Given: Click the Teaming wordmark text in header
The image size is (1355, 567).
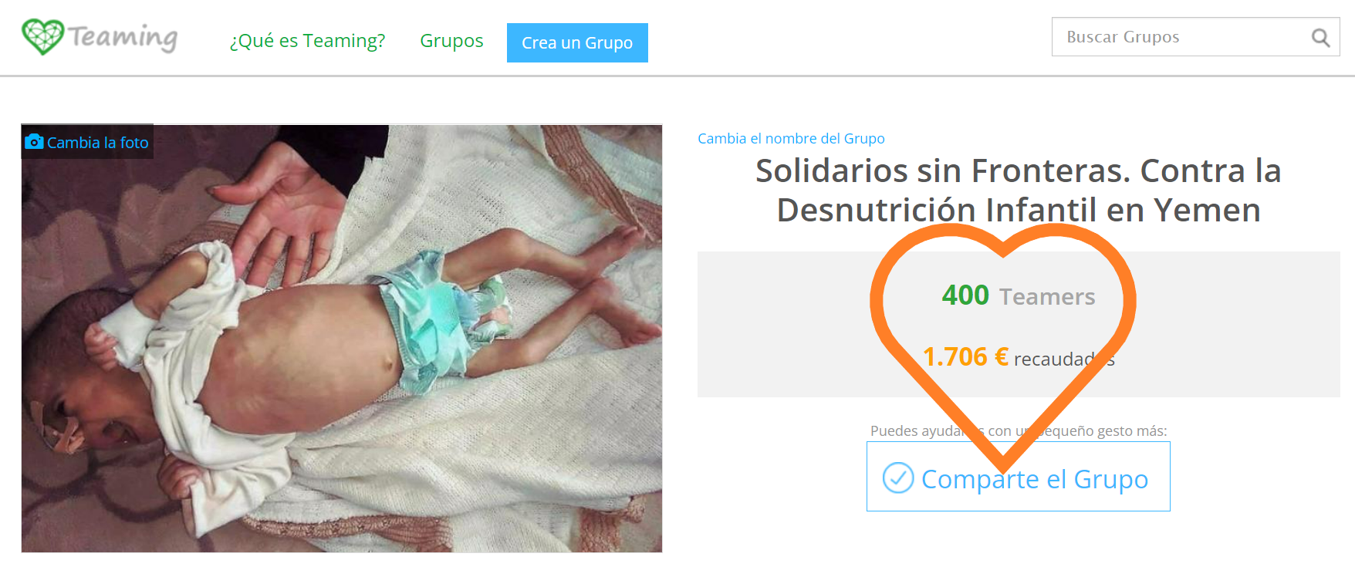Looking at the screenshot, I should point(123,37).
